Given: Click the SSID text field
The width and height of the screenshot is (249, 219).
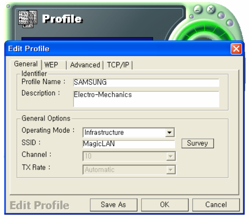Looking at the screenshot, I should 129,144.
